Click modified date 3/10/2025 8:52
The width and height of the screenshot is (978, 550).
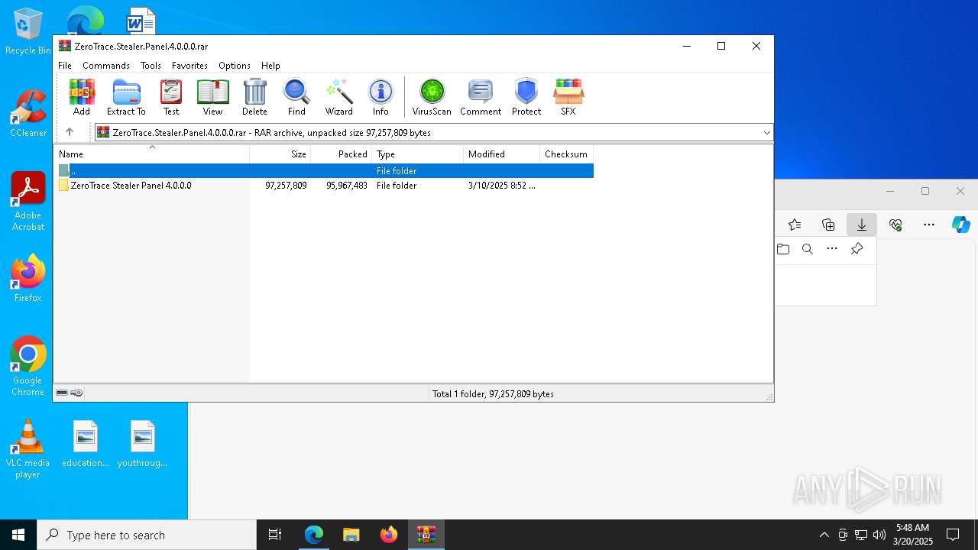[x=501, y=186]
